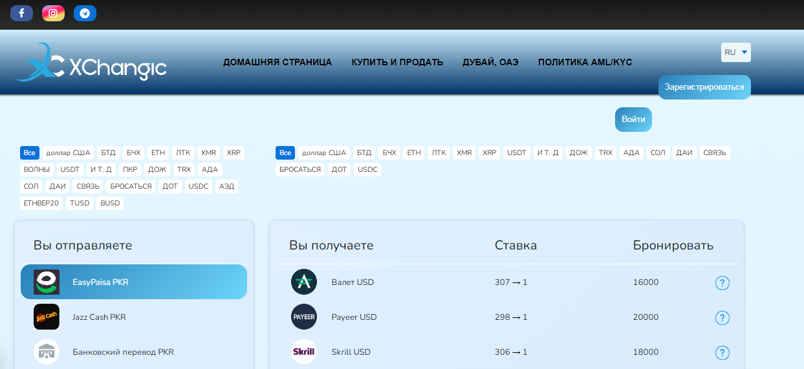Open the 'Купить и продать' menu item

click(397, 63)
